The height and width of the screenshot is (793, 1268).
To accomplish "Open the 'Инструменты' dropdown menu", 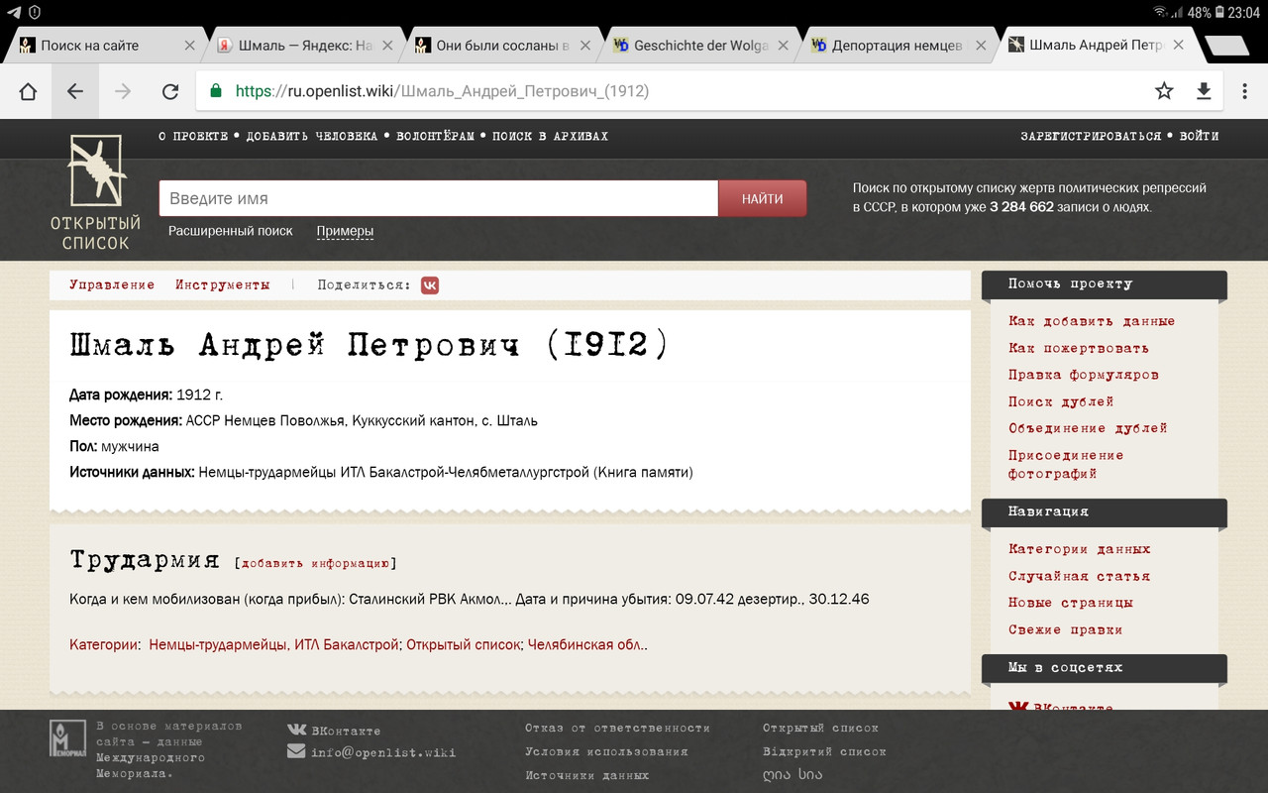I will coord(223,285).
